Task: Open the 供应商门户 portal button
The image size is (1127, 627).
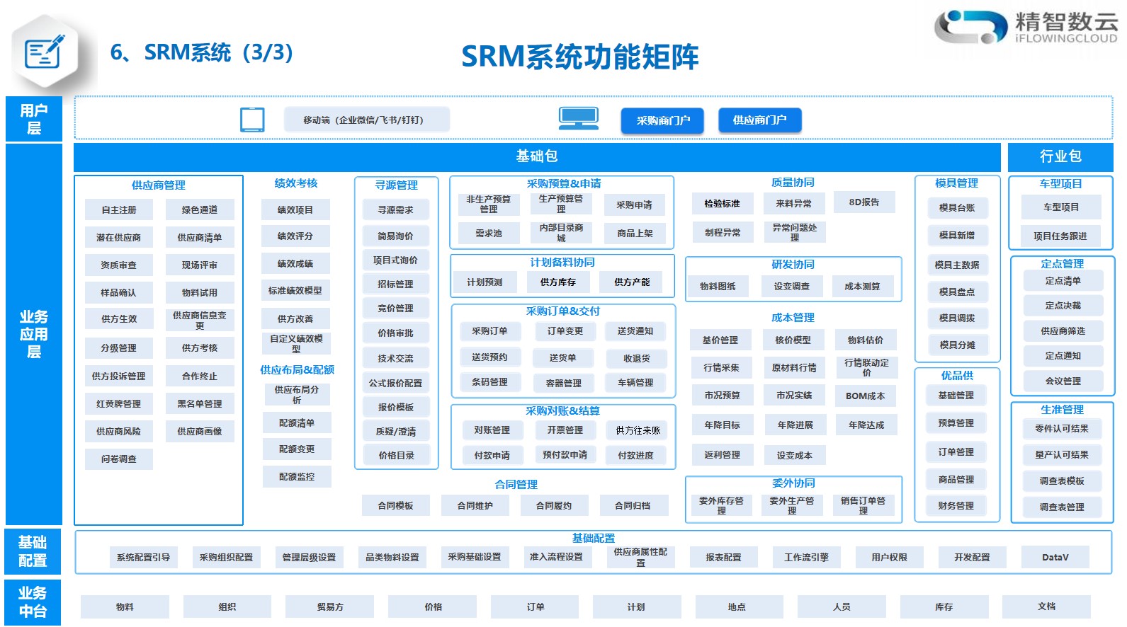Action: tap(759, 120)
